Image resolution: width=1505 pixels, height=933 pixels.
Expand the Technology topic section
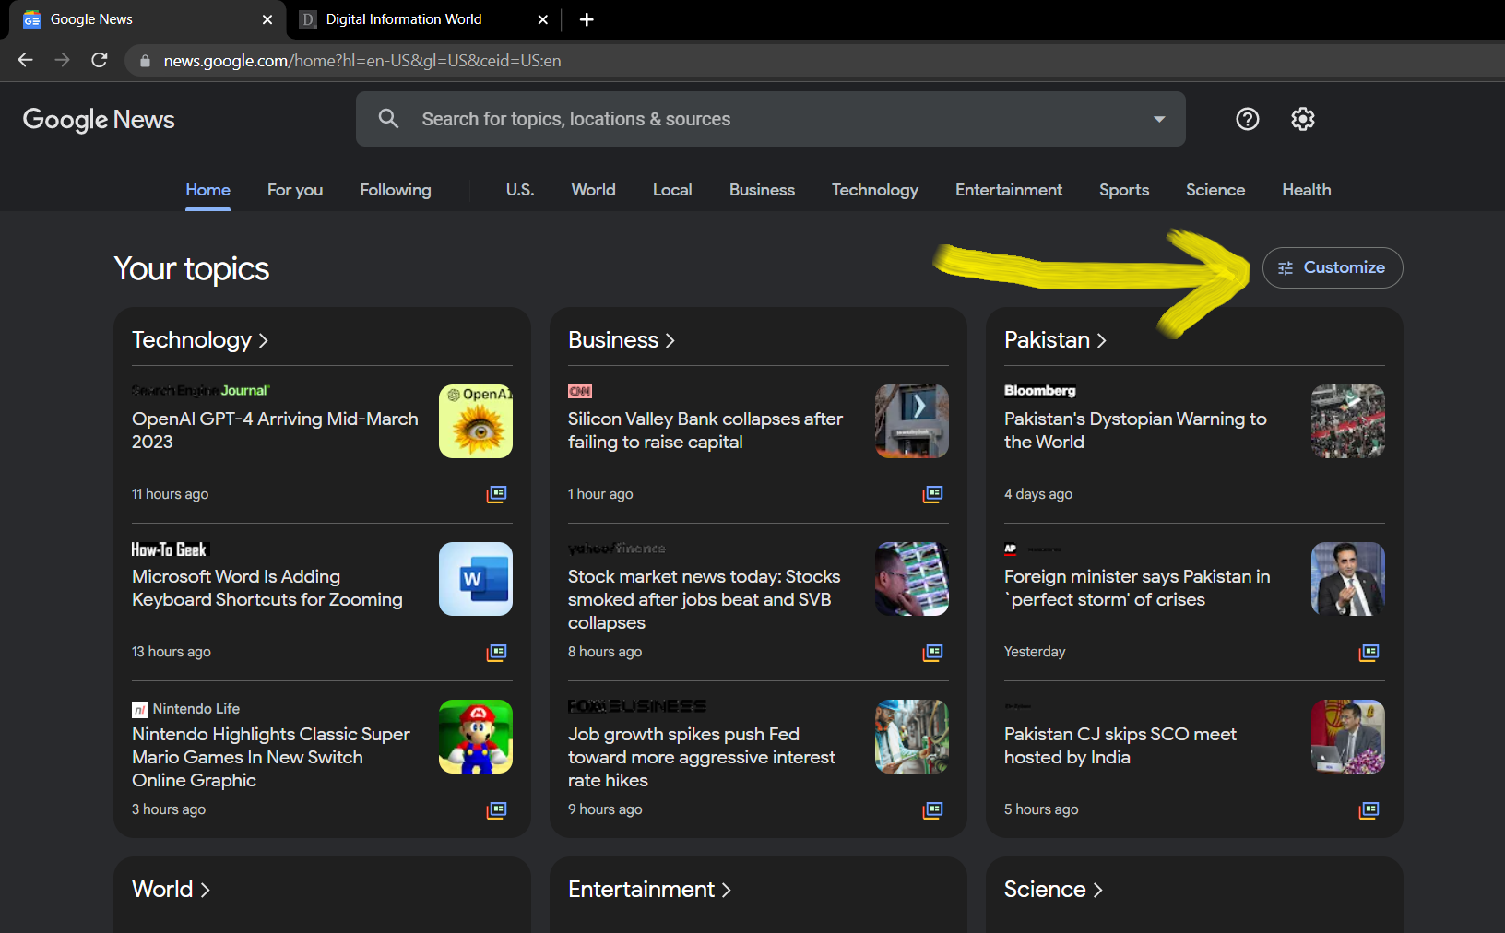[200, 340]
